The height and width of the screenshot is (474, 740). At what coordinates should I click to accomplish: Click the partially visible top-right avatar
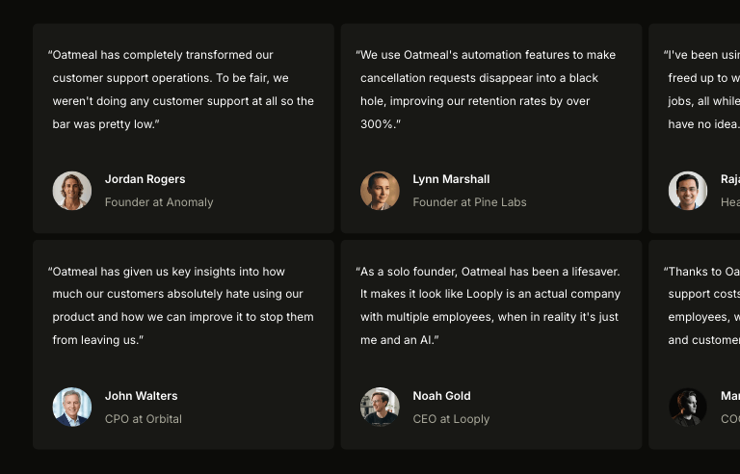point(688,191)
